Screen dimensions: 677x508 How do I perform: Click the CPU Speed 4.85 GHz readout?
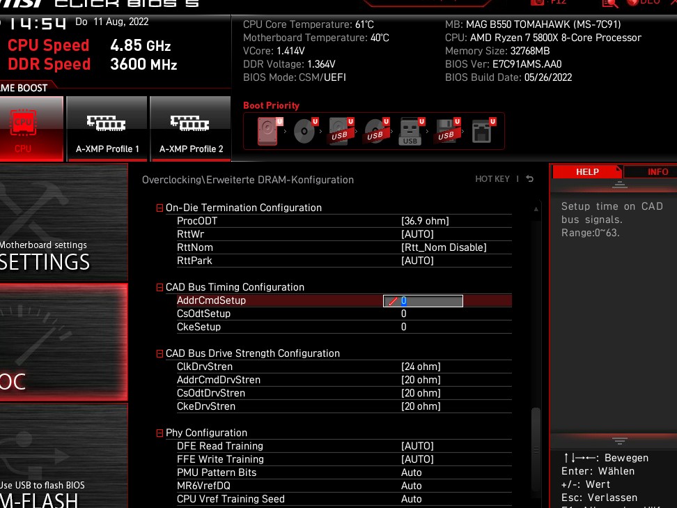[x=89, y=45]
